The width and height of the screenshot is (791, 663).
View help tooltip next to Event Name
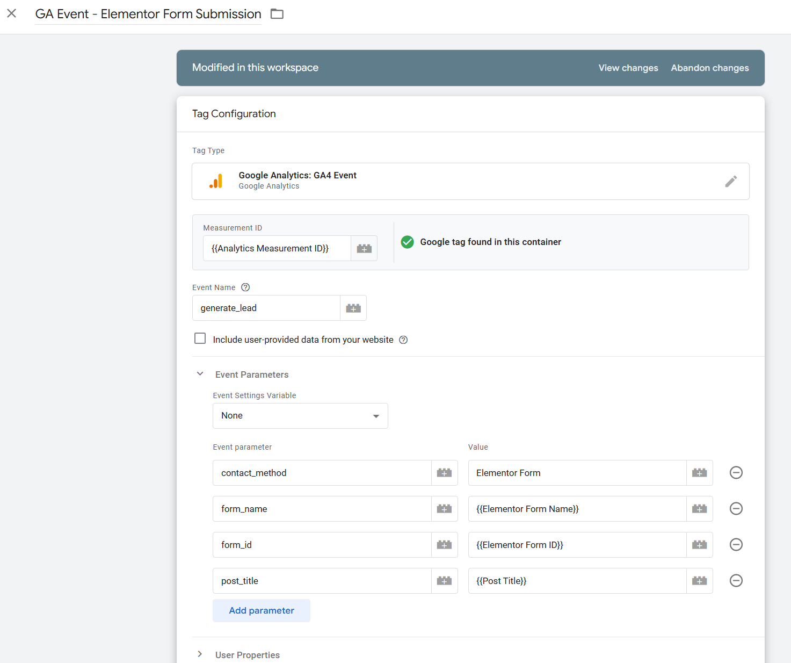(245, 287)
